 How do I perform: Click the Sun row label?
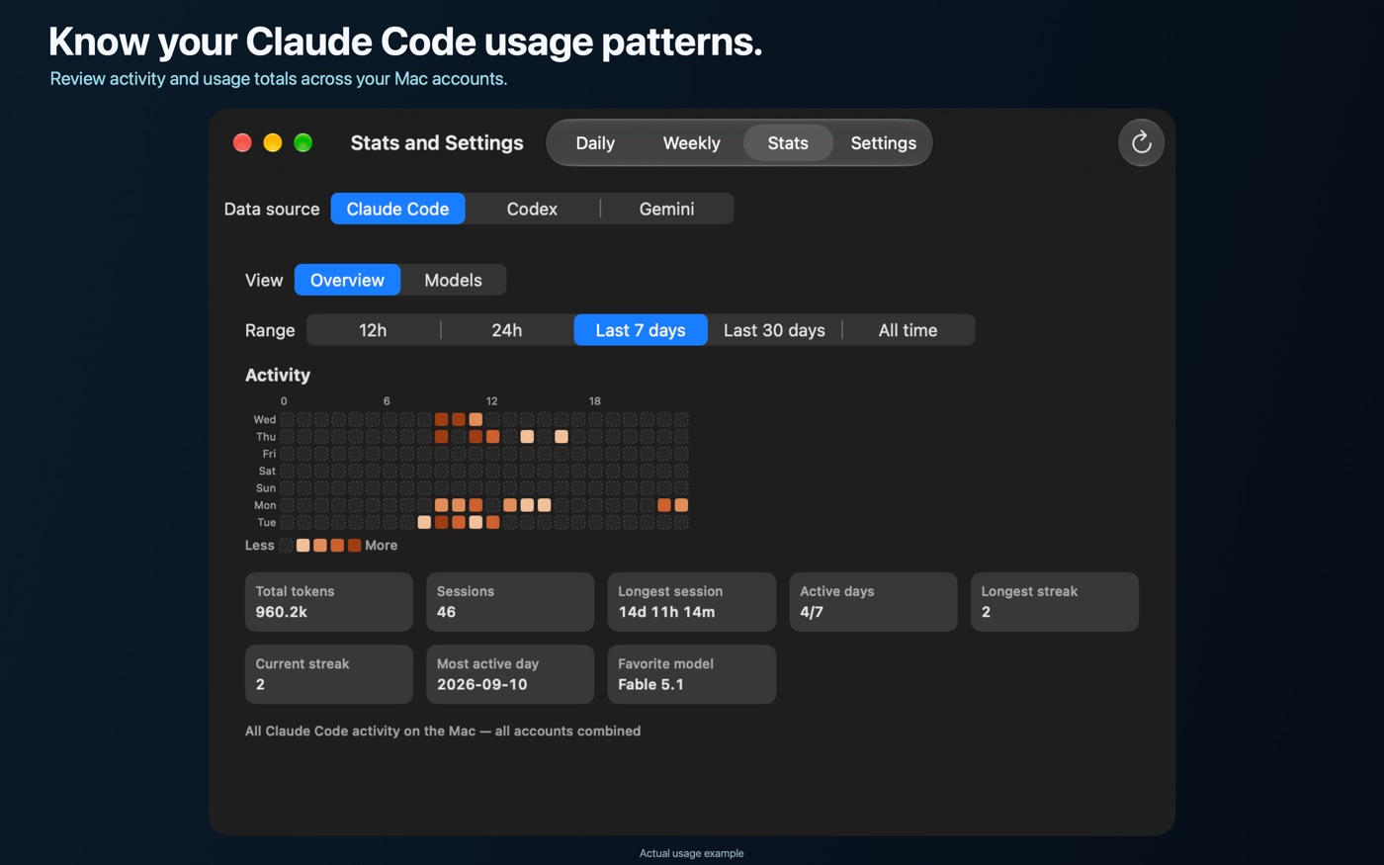pyautogui.click(x=266, y=488)
